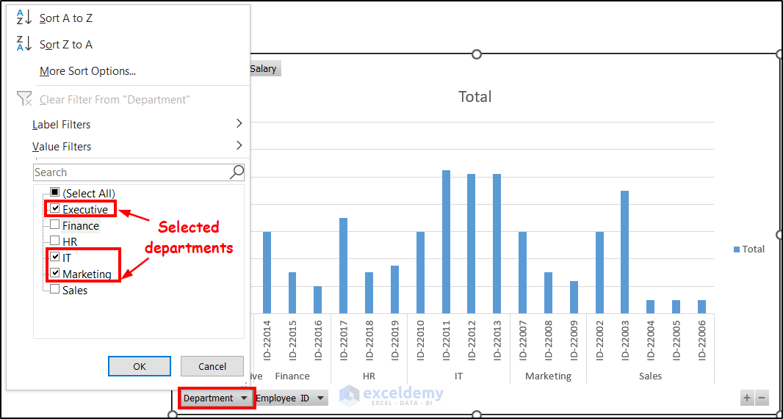Click the Salary field button
This screenshot has height=419, width=783.
[x=265, y=69]
